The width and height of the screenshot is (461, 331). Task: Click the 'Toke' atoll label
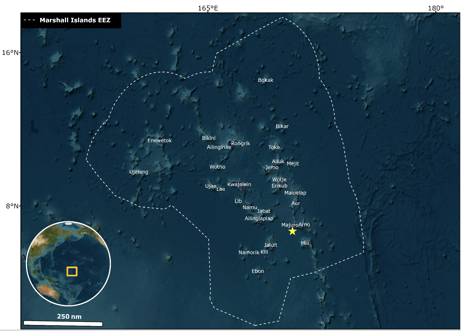(274, 147)
